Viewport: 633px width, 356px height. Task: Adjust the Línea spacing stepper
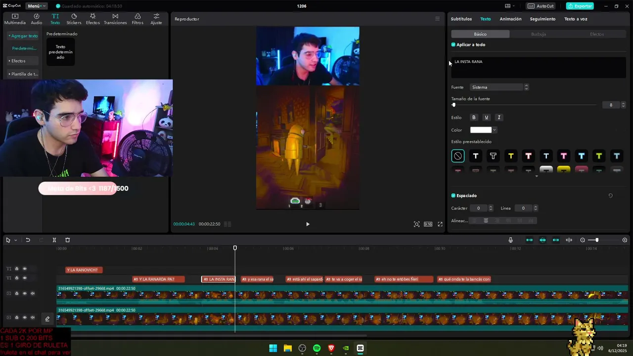(x=535, y=208)
